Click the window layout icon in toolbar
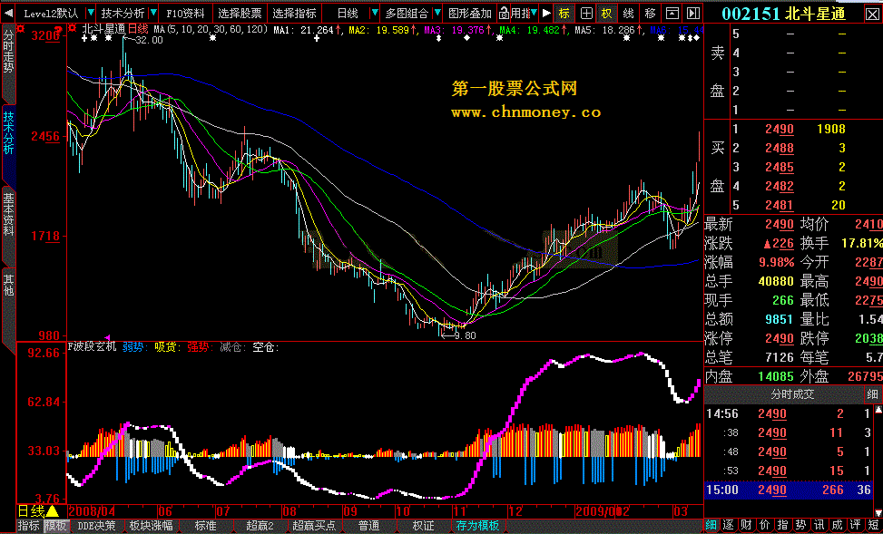883x534 pixels. click(672, 13)
